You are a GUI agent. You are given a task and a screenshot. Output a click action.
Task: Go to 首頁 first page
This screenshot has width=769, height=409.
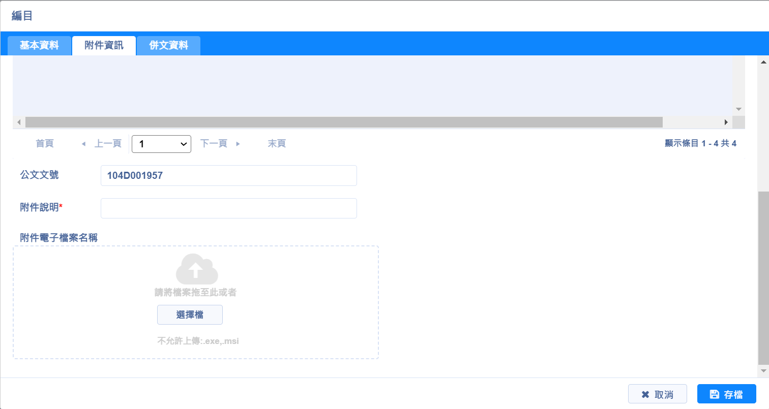click(x=45, y=144)
